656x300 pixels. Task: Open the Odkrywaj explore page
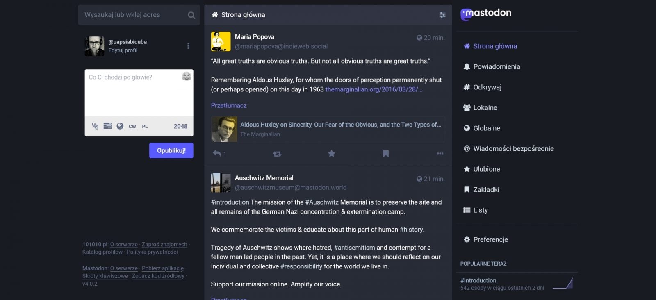[x=482, y=87]
